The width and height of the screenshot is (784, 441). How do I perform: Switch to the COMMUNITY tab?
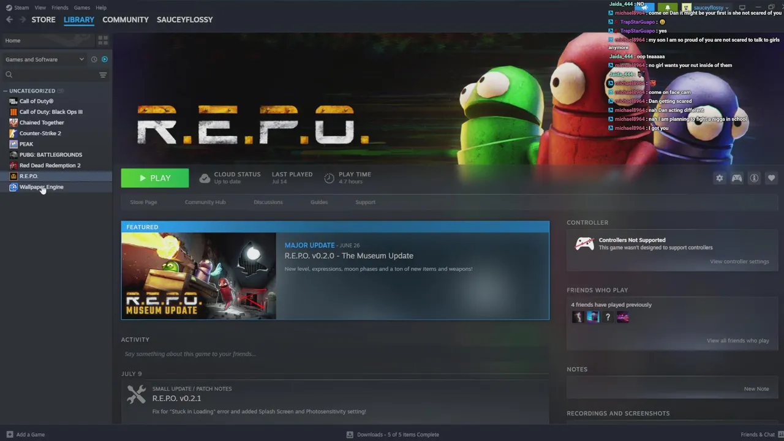tap(126, 20)
